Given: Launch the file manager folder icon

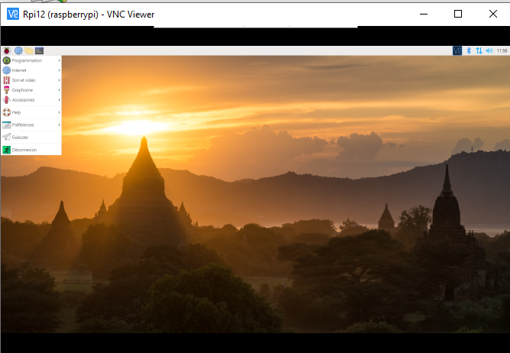Looking at the screenshot, I should (28, 50).
